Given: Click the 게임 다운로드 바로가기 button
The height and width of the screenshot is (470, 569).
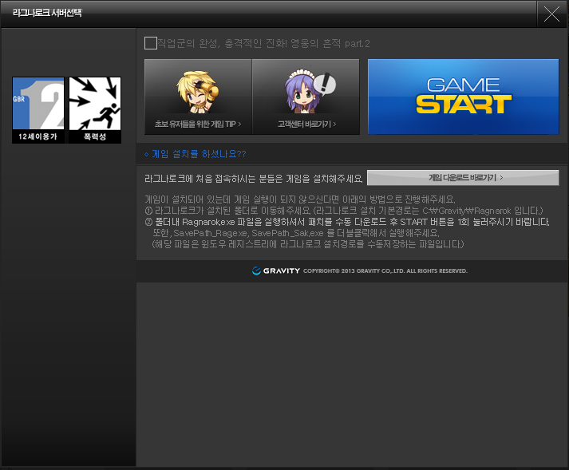Looking at the screenshot, I should (463, 177).
